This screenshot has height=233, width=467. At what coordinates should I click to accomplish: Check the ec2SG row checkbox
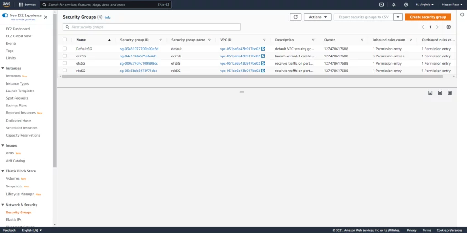pos(65,56)
